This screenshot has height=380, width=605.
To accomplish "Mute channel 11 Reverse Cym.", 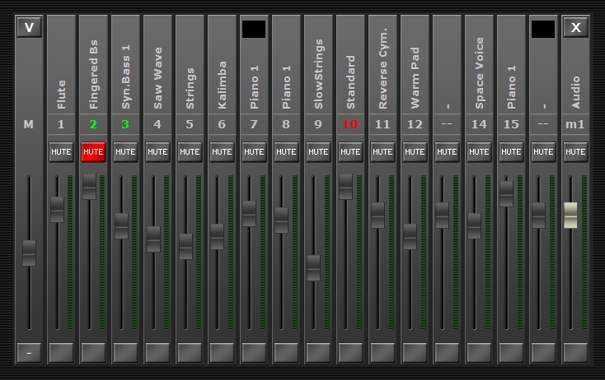I will coord(382,151).
